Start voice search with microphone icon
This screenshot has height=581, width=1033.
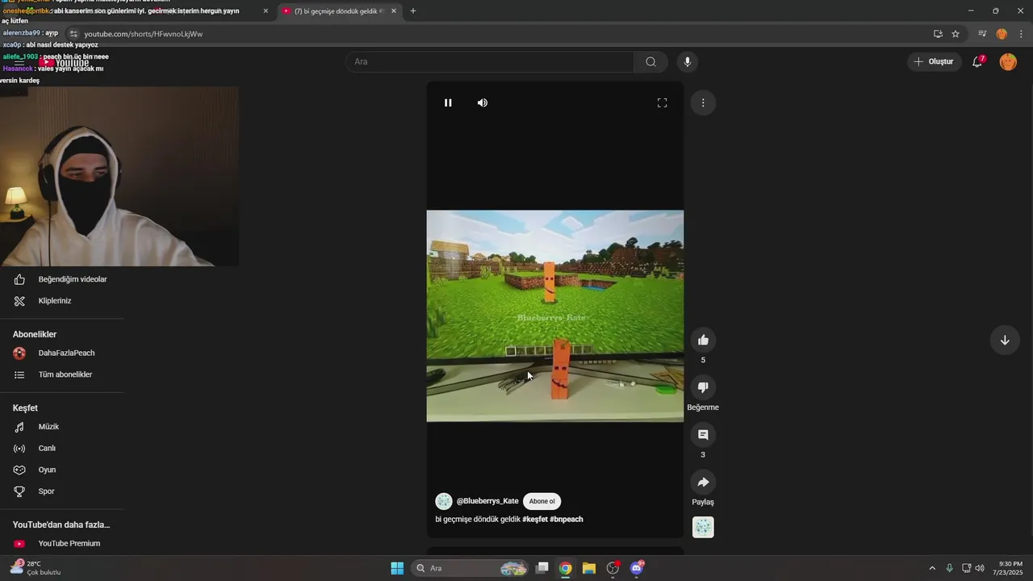click(x=688, y=62)
